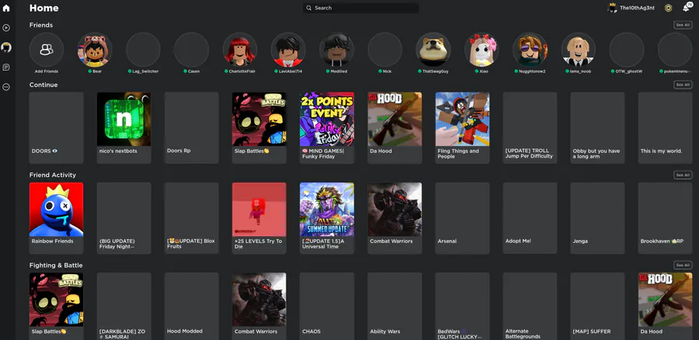This screenshot has height=340, width=699.
Task: Open friend Iama_noob's avatar
Action: (x=578, y=50)
